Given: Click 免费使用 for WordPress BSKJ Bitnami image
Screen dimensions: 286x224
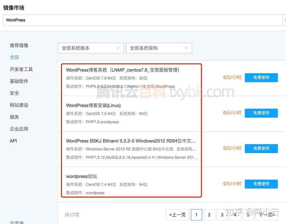Looking at the screenshot, I should pyautogui.click(x=261, y=149).
